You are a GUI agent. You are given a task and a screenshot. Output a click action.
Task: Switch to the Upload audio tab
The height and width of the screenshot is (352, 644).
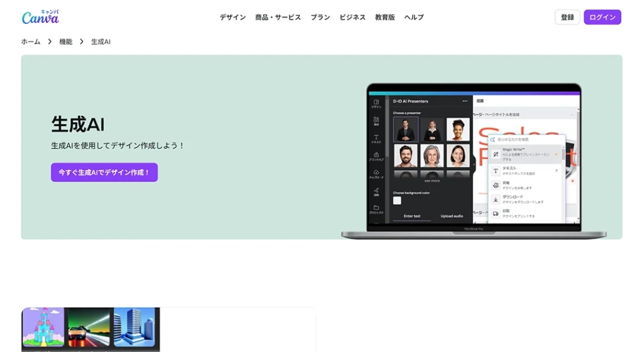pos(452,216)
